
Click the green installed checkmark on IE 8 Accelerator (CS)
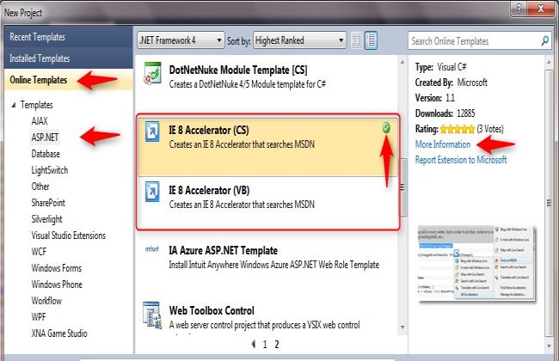pos(386,127)
